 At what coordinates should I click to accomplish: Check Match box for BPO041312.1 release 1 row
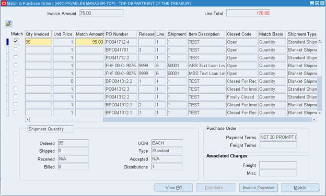pos(15,112)
